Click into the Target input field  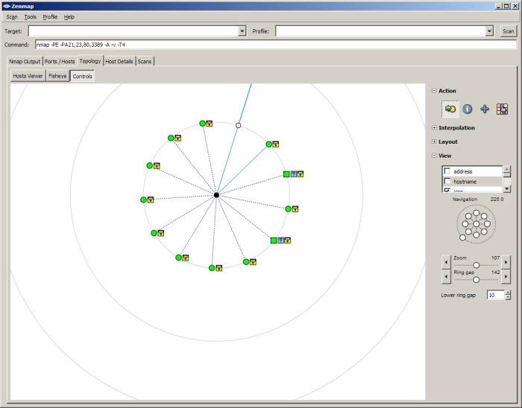[133, 31]
